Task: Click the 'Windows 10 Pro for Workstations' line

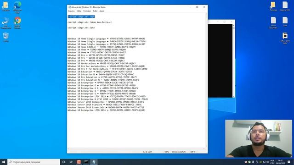Action: tap(106, 66)
